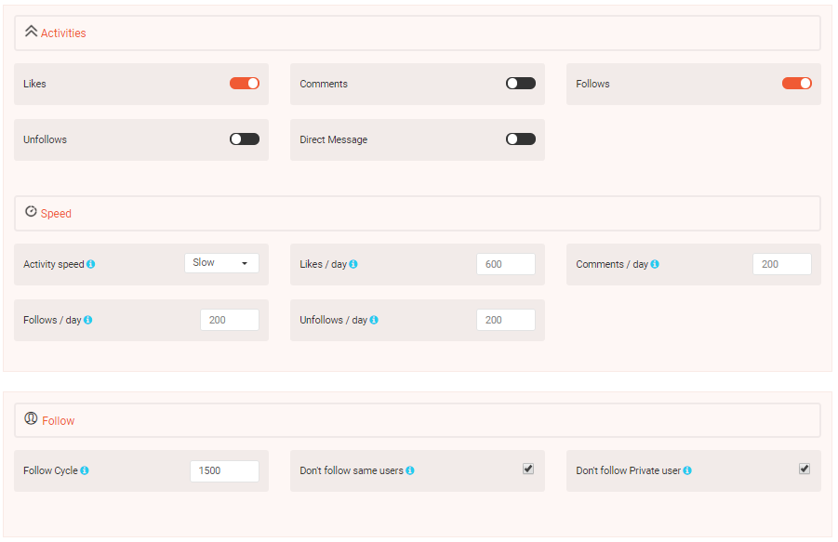Click the info icon beside Follow Cycle
838x542 pixels.
(86, 470)
